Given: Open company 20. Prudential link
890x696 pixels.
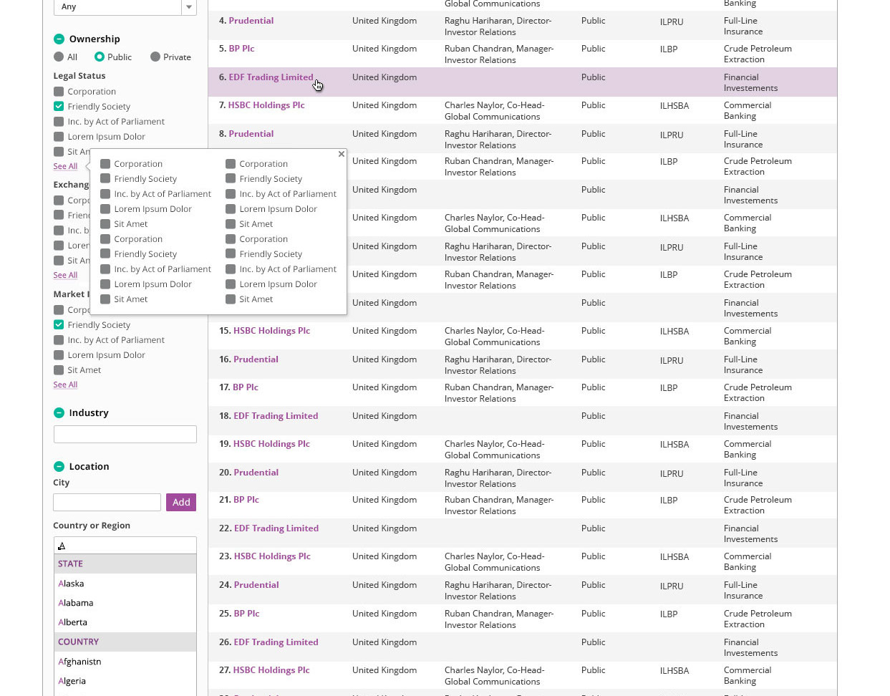Looking at the screenshot, I should [256, 473].
